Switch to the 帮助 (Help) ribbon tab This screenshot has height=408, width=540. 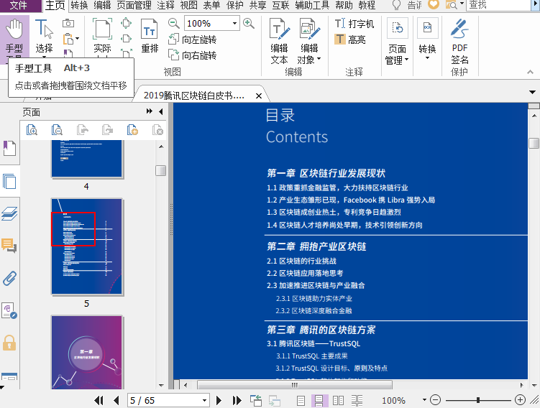(344, 5)
